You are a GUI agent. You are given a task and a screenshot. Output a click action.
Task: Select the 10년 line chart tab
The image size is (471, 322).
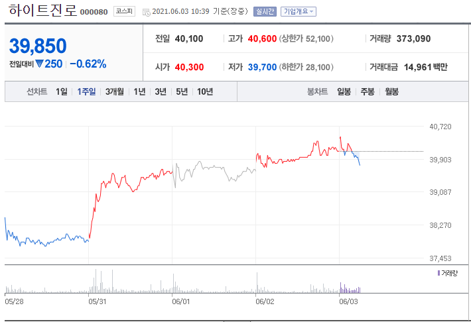205,91
